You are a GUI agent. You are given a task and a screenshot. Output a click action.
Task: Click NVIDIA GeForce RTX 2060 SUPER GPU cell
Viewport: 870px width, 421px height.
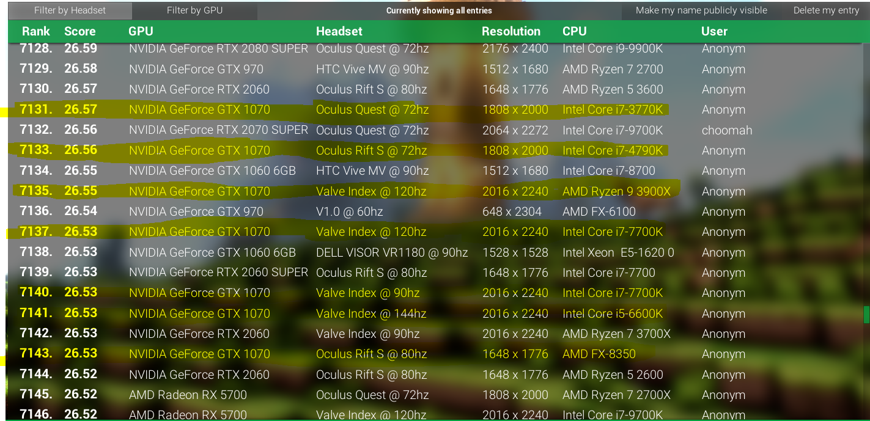[218, 273]
